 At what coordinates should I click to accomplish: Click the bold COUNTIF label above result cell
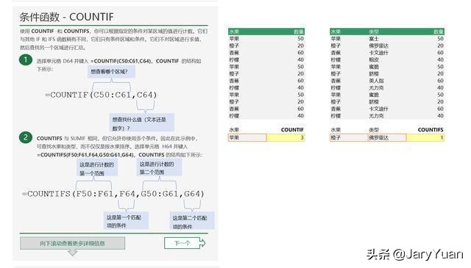pyautogui.click(x=292, y=130)
